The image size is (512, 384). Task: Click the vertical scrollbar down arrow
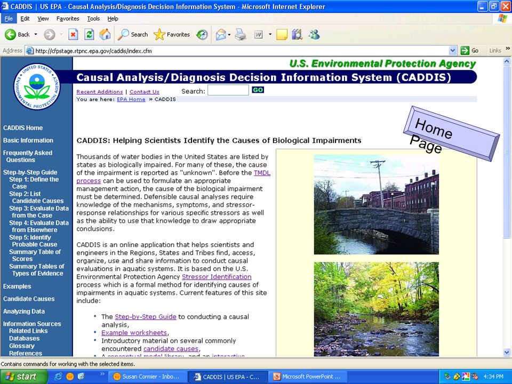point(507,352)
